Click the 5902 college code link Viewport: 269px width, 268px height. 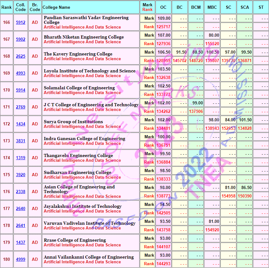click(21, 39)
